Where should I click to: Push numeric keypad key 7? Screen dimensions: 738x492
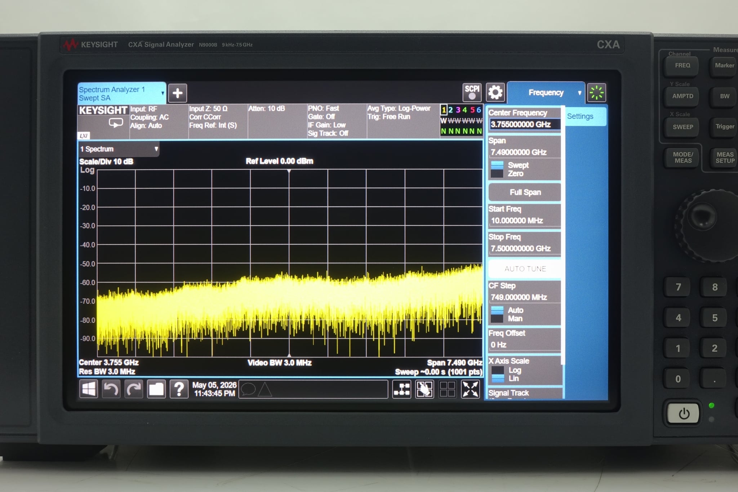[678, 287]
